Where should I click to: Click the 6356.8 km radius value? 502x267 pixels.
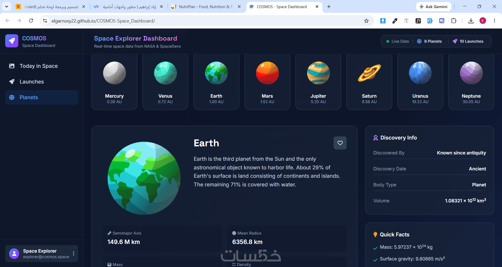(x=247, y=242)
